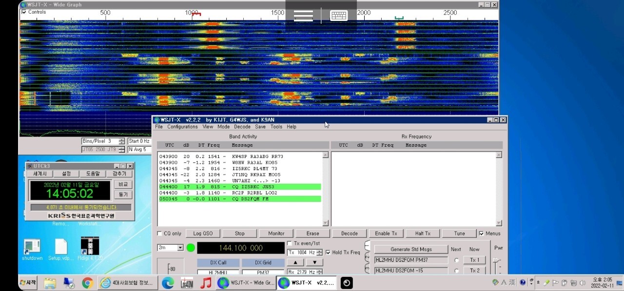This screenshot has width=624, height=291.
Task: Select the CQ DS2FQM PM decode line
Action: (240, 199)
